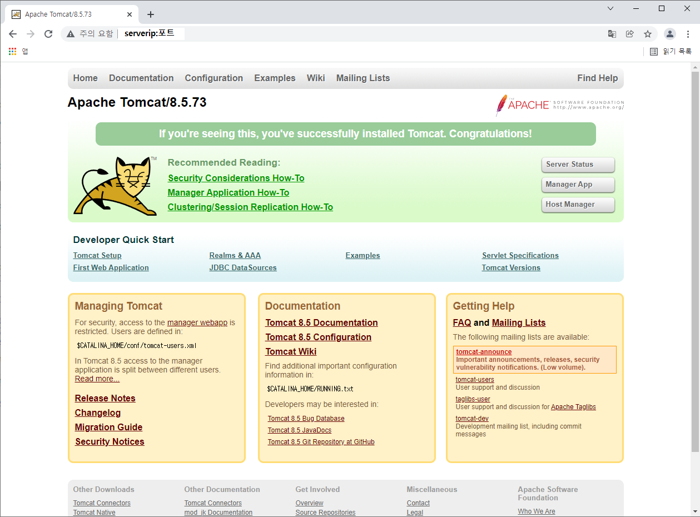The height and width of the screenshot is (517, 700).
Task: Open Manager Application How-To link
Action: tap(229, 193)
